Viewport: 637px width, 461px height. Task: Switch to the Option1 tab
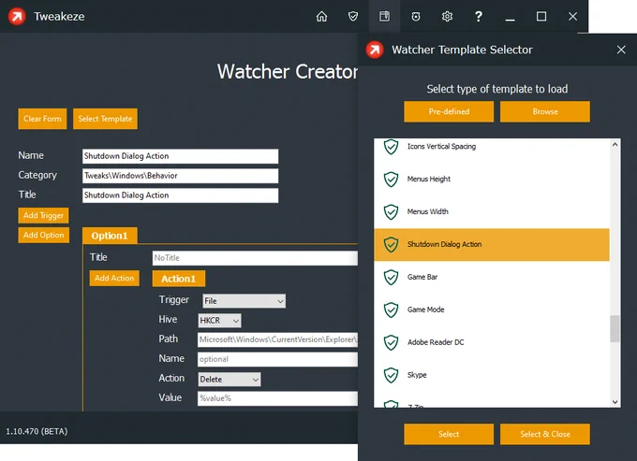[x=110, y=236]
